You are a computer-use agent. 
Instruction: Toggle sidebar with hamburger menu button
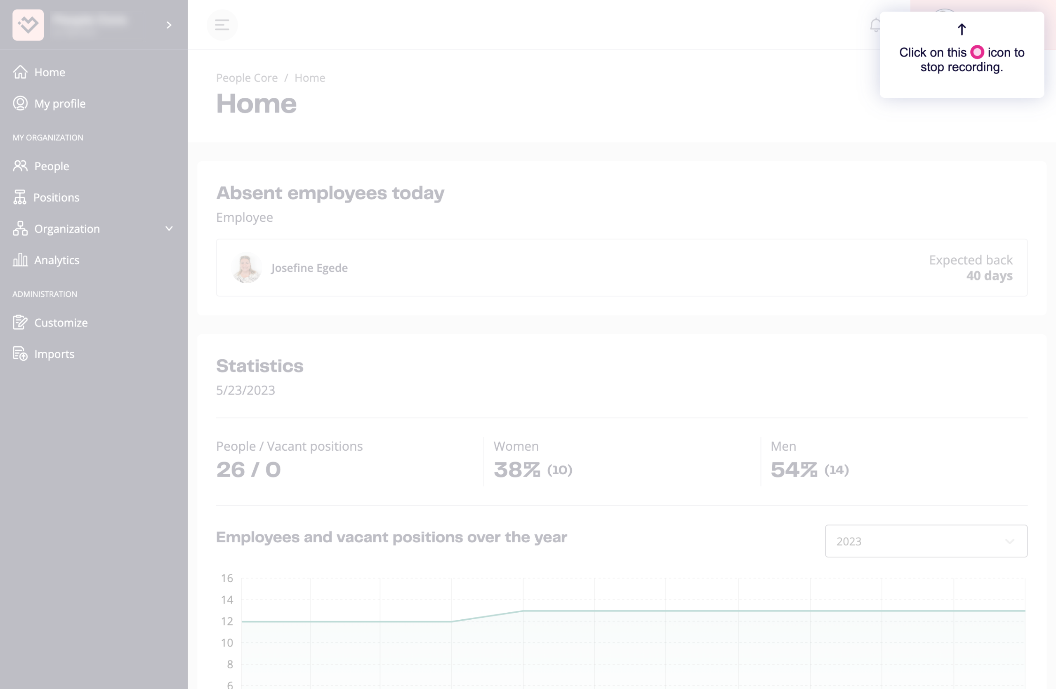tap(222, 25)
